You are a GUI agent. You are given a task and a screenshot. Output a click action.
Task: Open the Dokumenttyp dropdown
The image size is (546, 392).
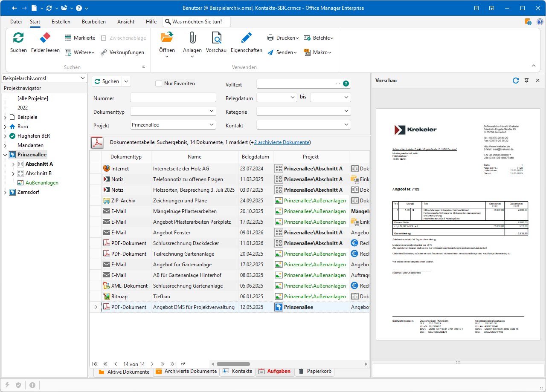click(212, 111)
